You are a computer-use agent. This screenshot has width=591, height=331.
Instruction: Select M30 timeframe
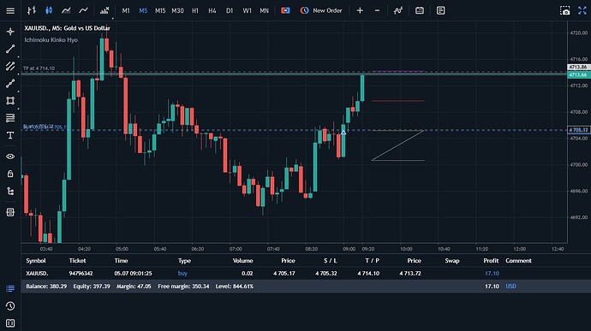pyautogui.click(x=177, y=11)
